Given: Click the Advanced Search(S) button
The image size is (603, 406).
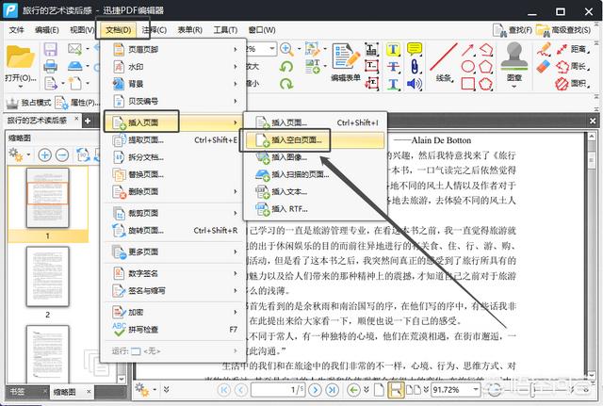Looking at the screenshot, I should tap(563, 30).
